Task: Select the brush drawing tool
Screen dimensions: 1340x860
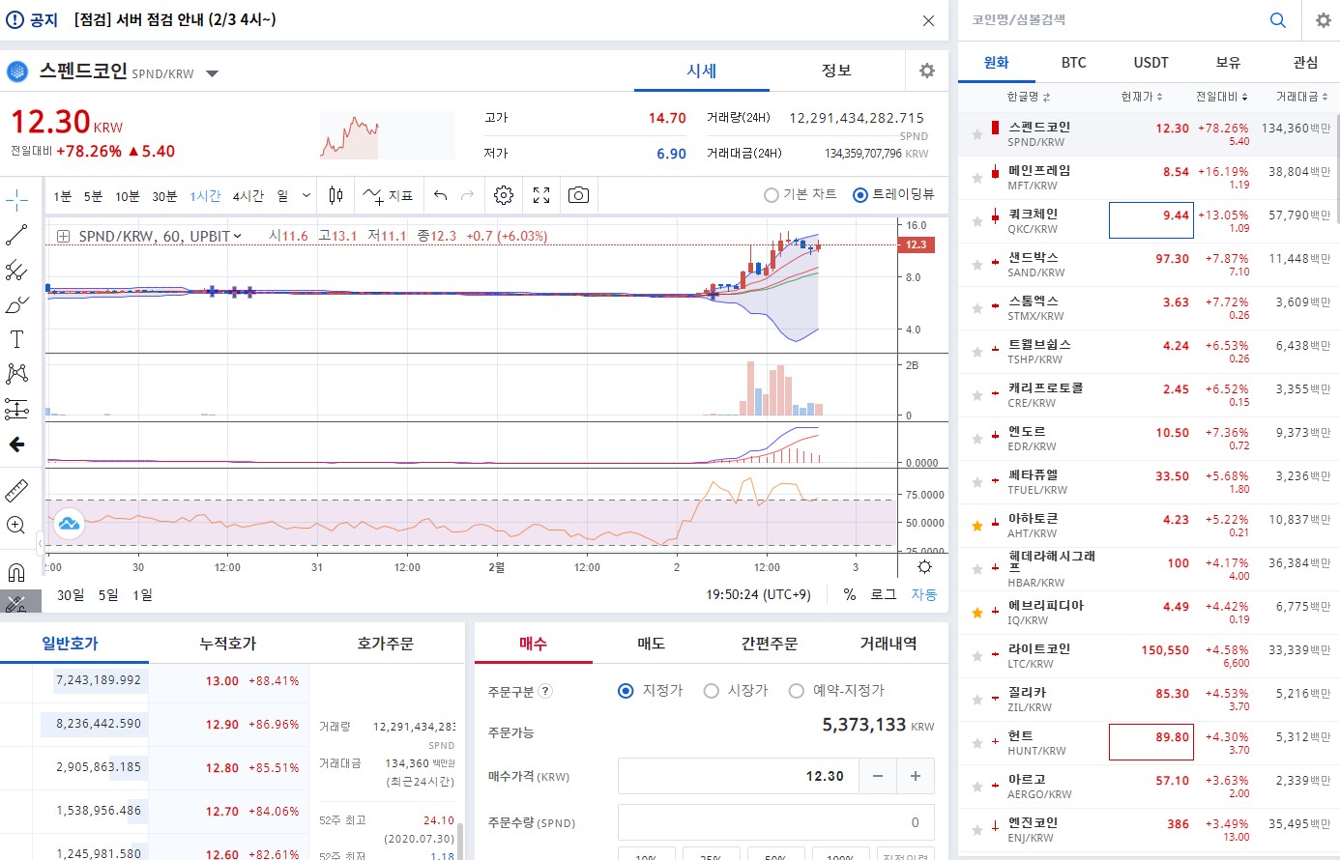Action: click(16, 304)
